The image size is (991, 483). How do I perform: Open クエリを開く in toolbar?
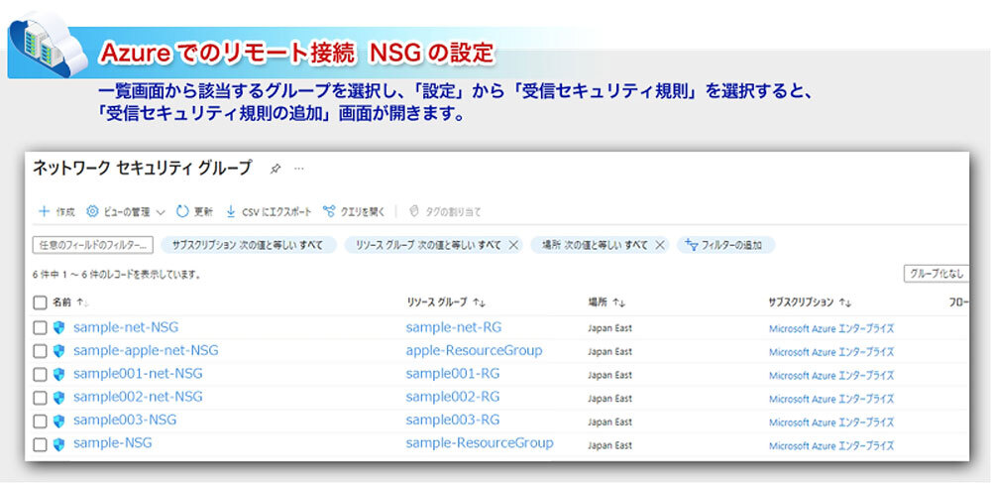(x=354, y=212)
